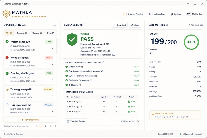This screenshot has width=207, height=138.
Task: Click the Mean Rank value 1.02
Action: tap(199, 81)
